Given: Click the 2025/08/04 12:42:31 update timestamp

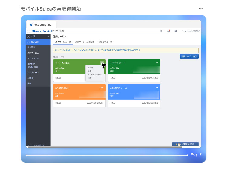Looking at the screenshot, I should click(150, 103).
